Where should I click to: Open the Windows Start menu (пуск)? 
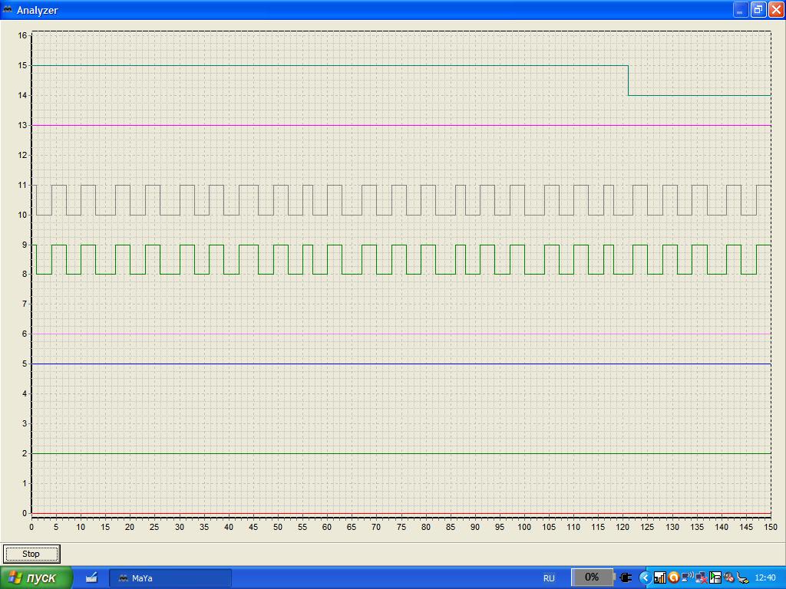pos(35,578)
